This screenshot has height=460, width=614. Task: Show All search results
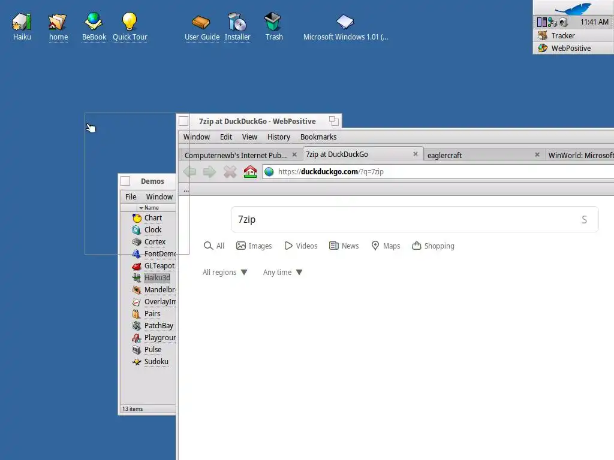(214, 246)
